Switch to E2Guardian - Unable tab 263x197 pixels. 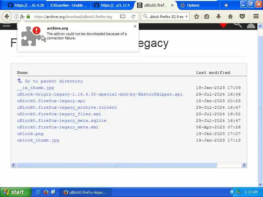coord(69,5)
